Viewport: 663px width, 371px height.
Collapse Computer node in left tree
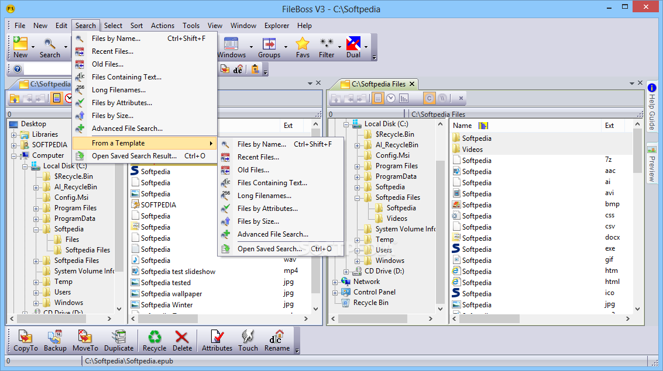click(x=13, y=156)
